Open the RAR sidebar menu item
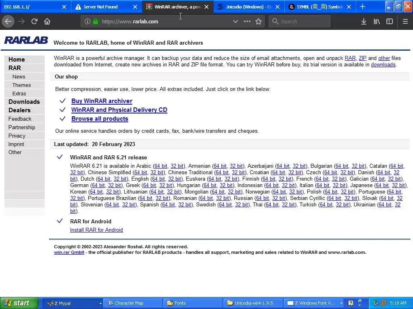413x309 pixels. click(15, 68)
